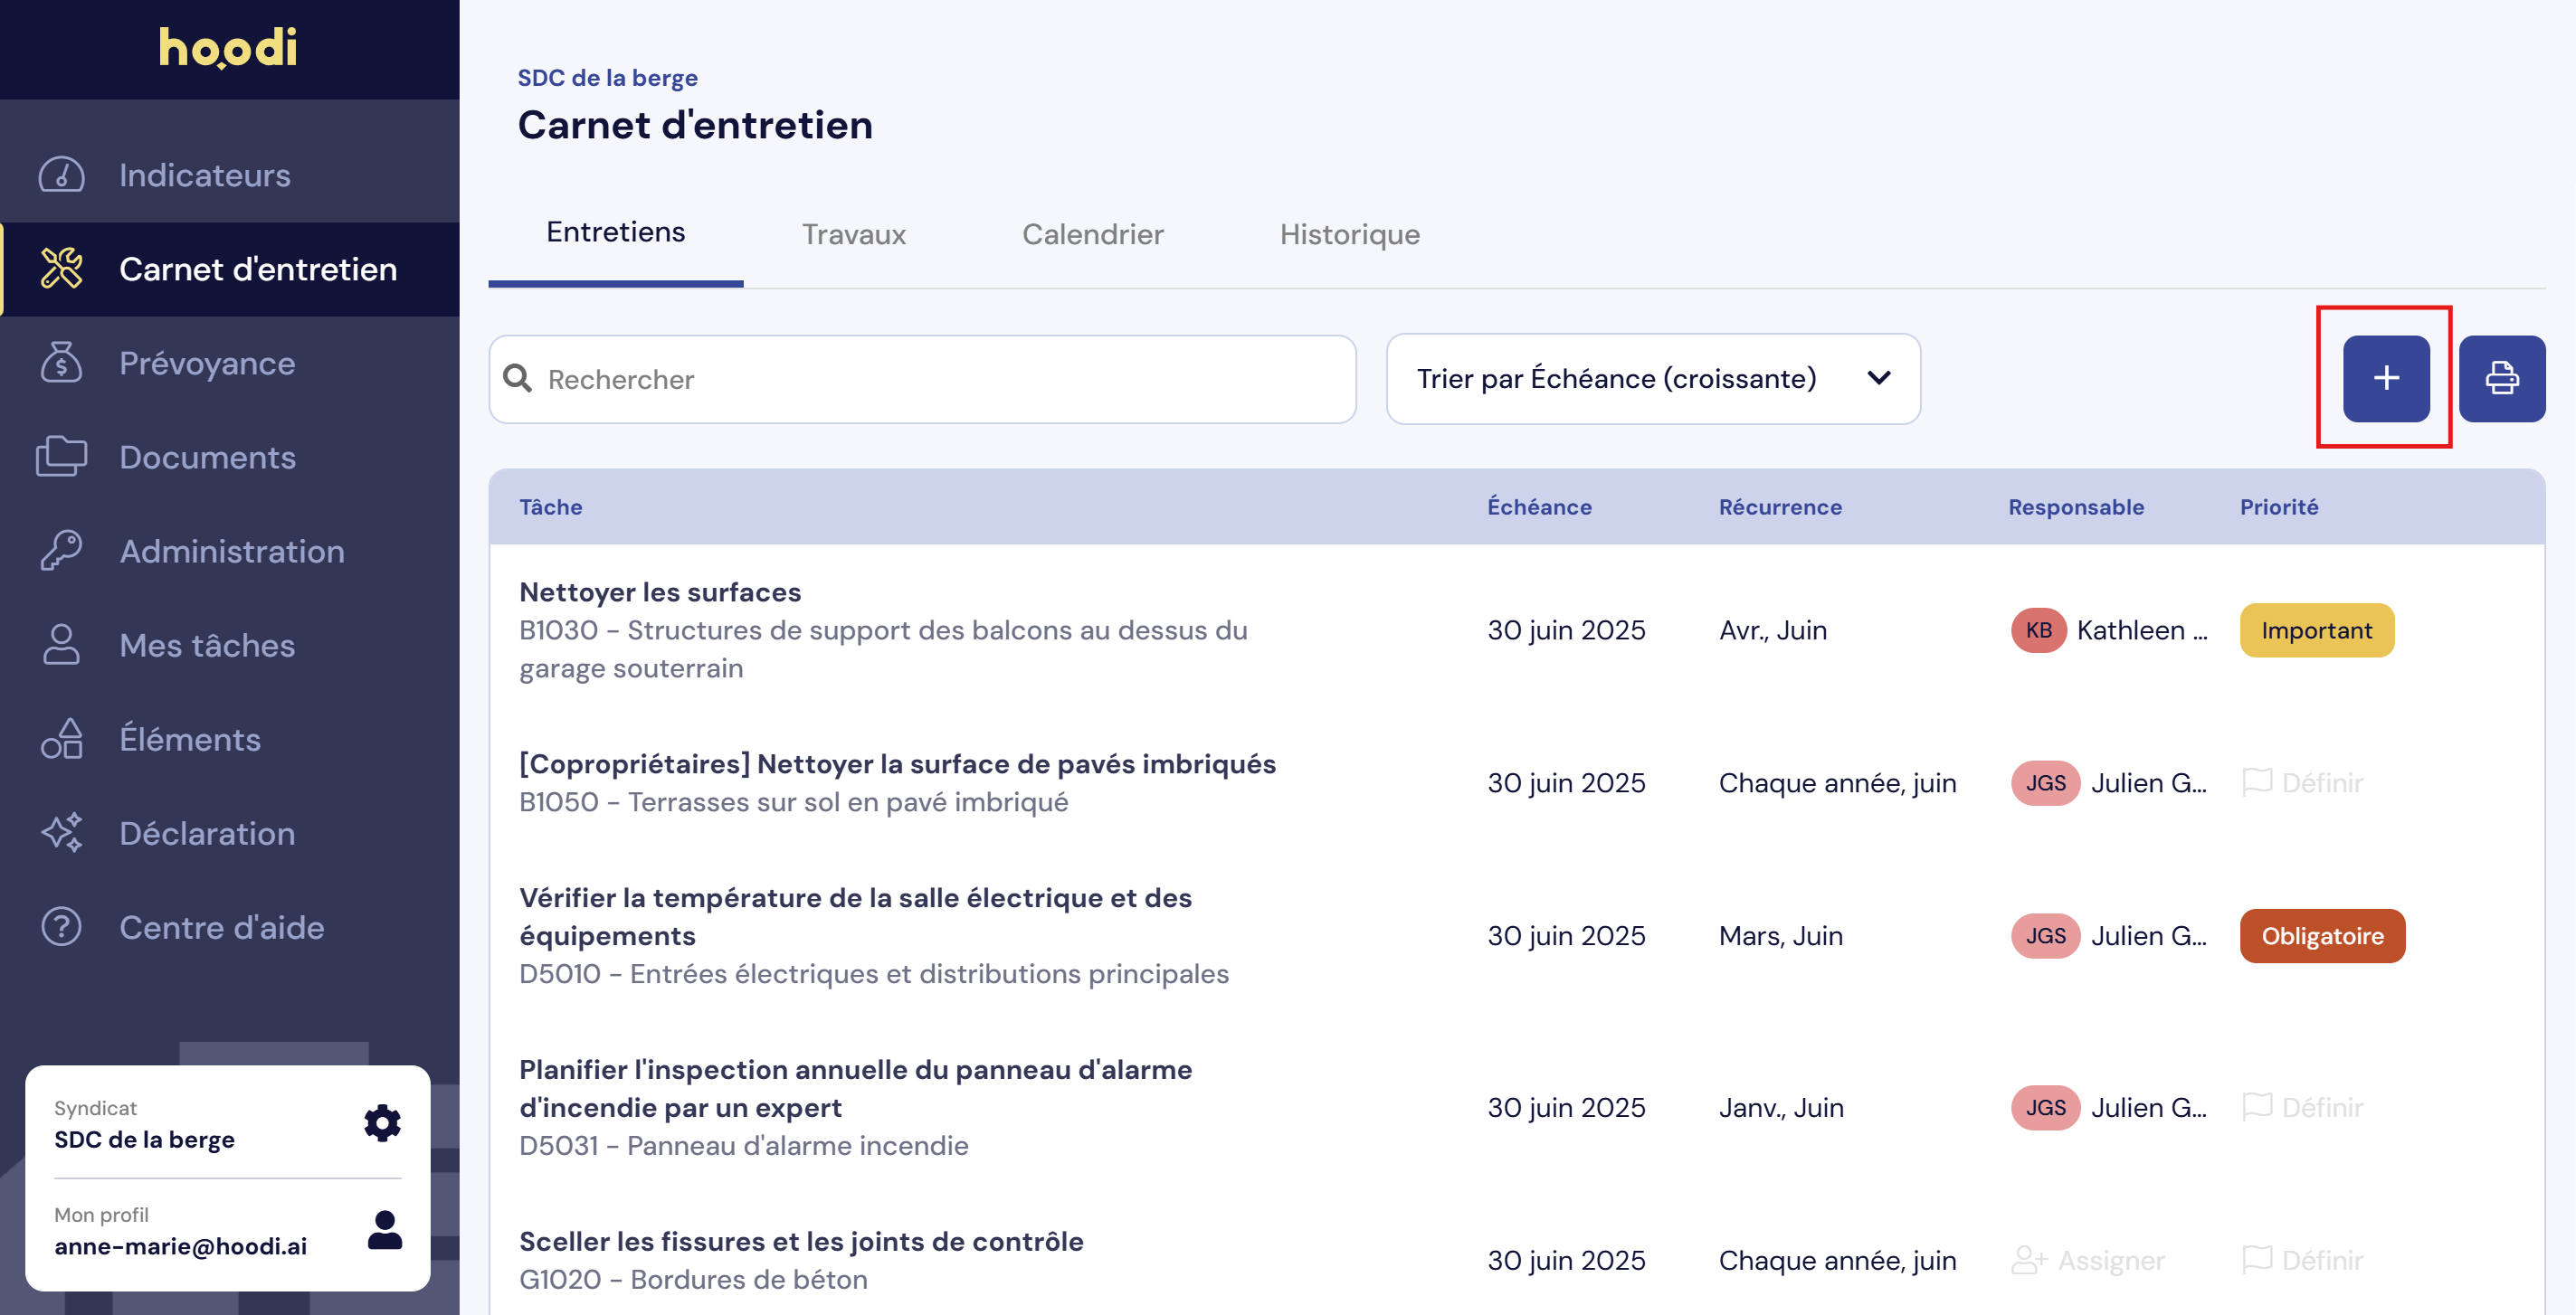Open Centre d'aide help page
The height and width of the screenshot is (1315, 2576).
click(x=221, y=927)
